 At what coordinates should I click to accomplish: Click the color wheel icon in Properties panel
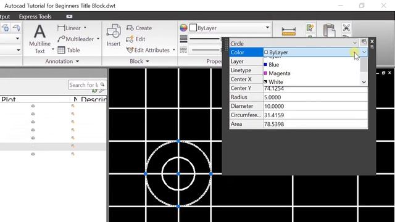point(183,28)
